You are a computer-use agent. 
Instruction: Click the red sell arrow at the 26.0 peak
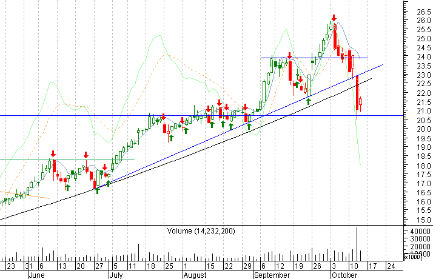click(334, 18)
